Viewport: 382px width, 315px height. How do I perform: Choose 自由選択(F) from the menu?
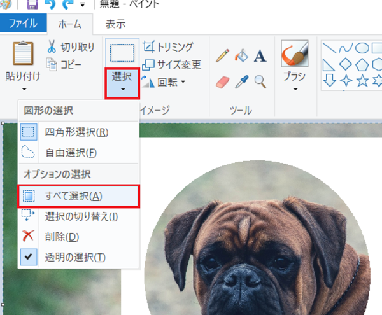click(78, 153)
